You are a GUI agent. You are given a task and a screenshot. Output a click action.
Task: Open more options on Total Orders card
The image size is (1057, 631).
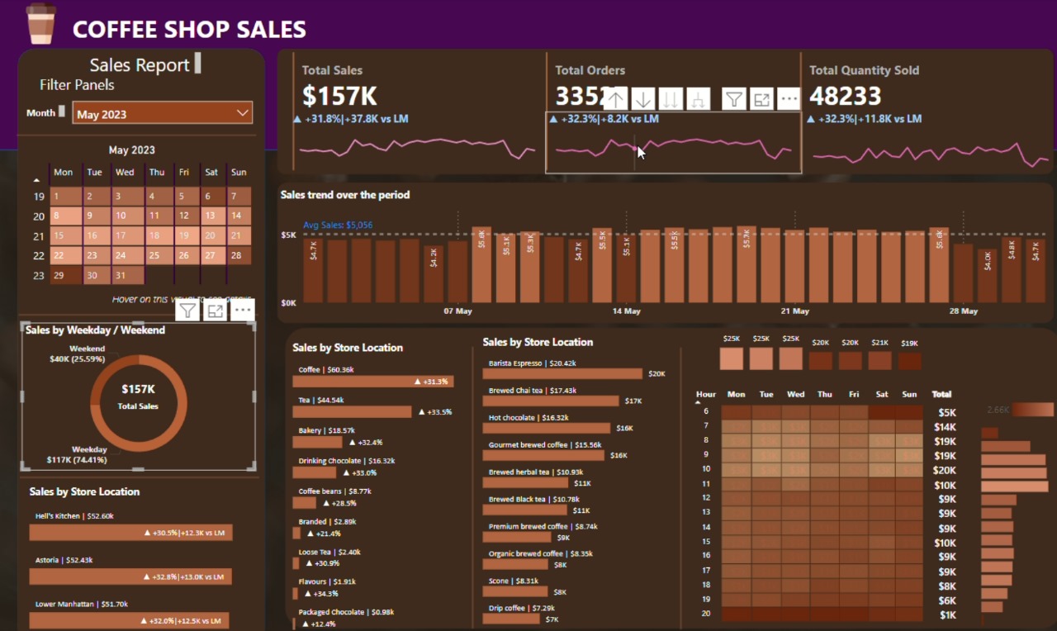pyautogui.click(x=789, y=99)
